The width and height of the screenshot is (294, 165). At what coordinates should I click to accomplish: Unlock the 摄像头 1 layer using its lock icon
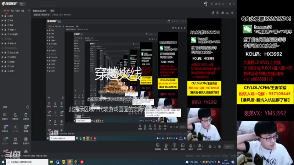click(x=5, y=30)
